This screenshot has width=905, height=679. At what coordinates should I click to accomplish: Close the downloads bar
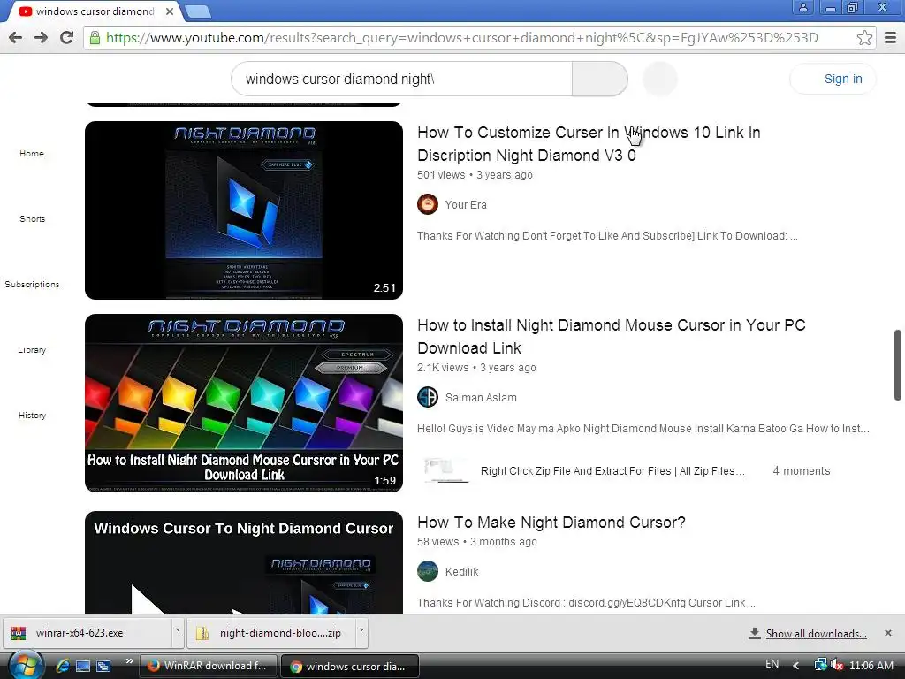[887, 633]
